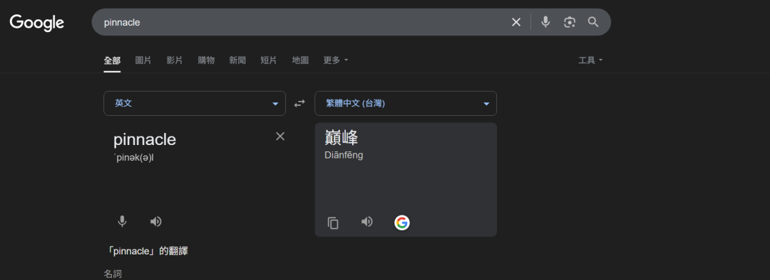Expand the 更多 menu

point(336,60)
